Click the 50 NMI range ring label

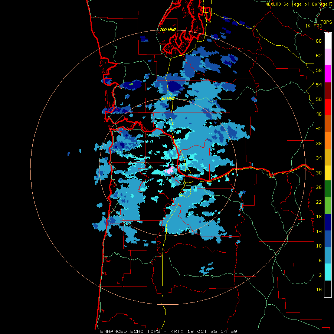[168, 98]
